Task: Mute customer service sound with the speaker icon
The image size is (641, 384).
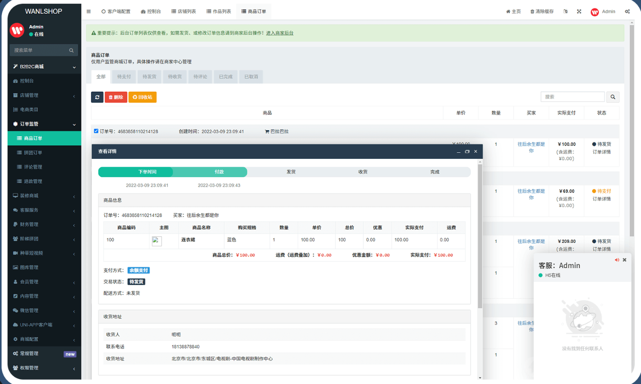Action: [617, 260]
